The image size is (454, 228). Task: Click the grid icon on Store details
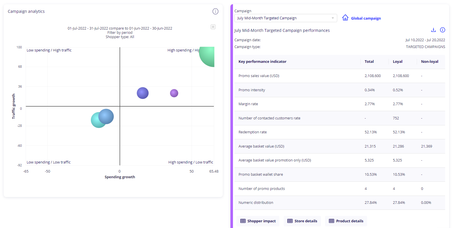point(290,221)
